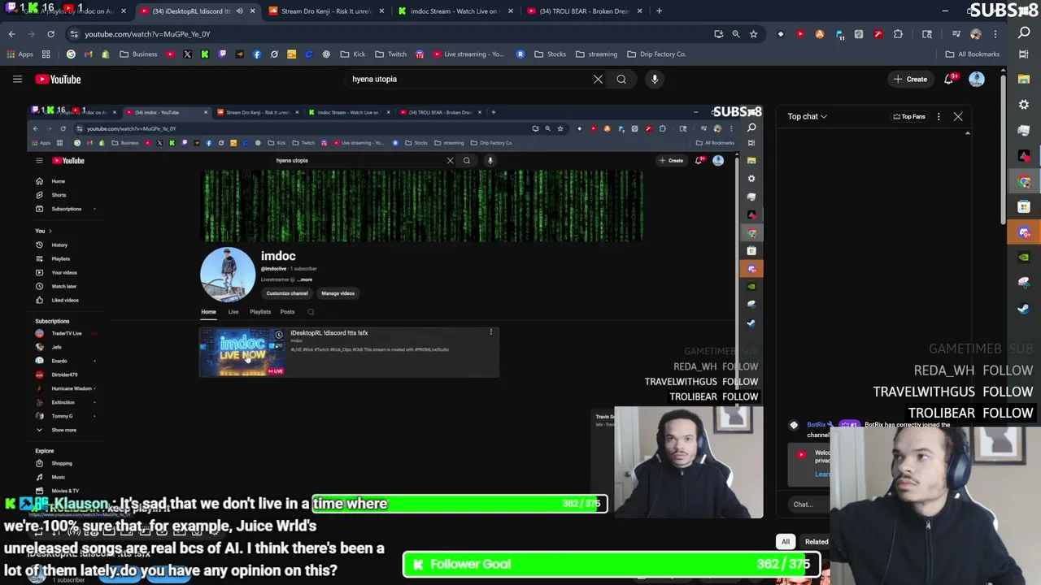Open Twitch bookmarks folder
1041x585 pixels.
(390, 54)
